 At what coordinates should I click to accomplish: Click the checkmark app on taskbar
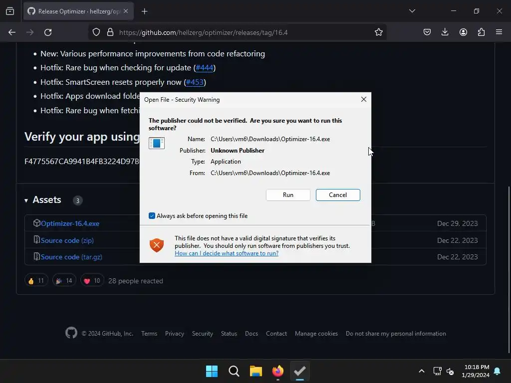[x=300, y=371]
